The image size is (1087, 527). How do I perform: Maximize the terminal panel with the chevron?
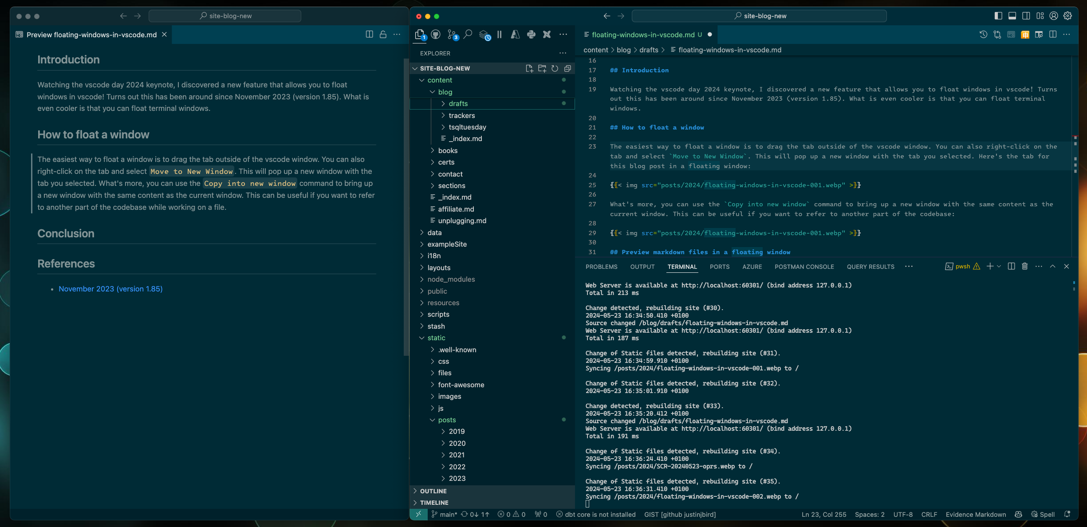[x=1052, y=266]
